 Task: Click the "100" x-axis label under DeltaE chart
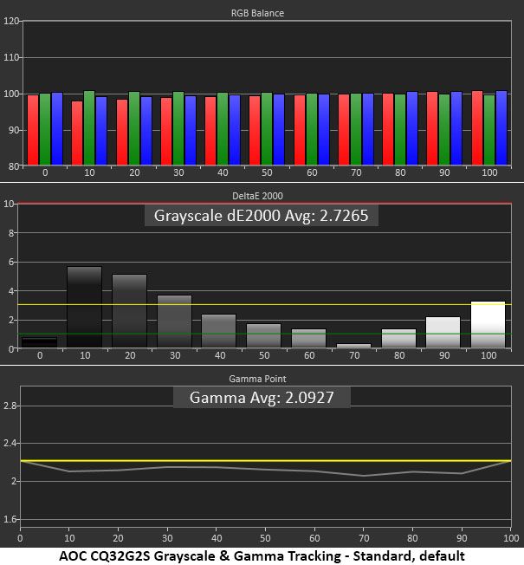point(488,355)
